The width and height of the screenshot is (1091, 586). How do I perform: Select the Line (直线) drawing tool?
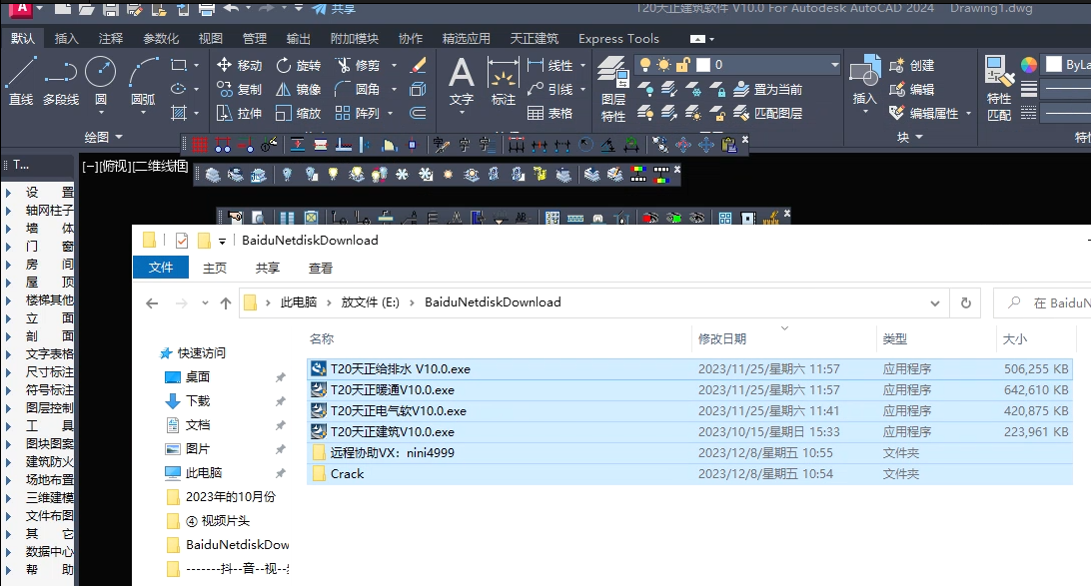click(x=21, y=81)
